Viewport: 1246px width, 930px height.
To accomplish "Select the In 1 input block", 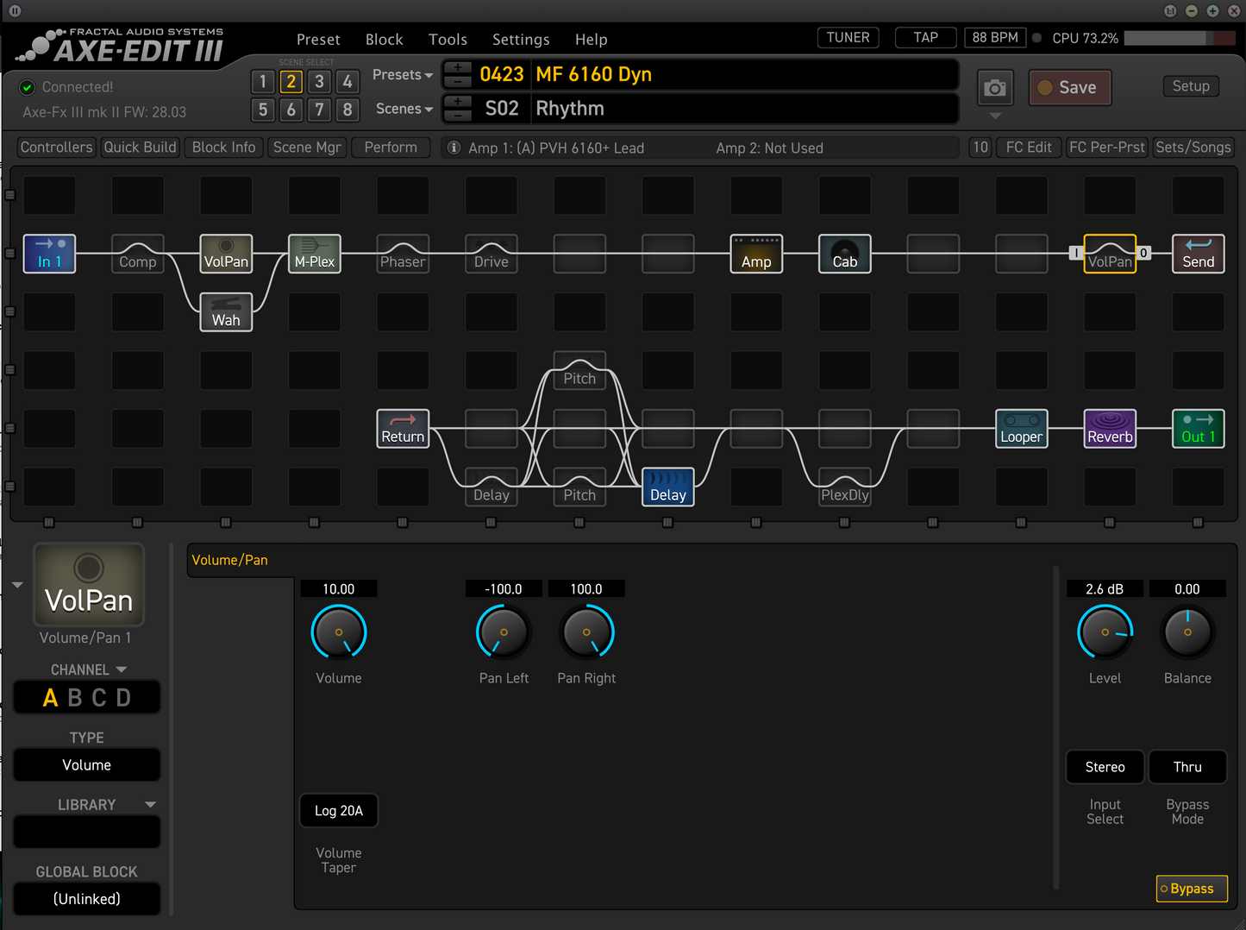I will (x=49, y=254).
